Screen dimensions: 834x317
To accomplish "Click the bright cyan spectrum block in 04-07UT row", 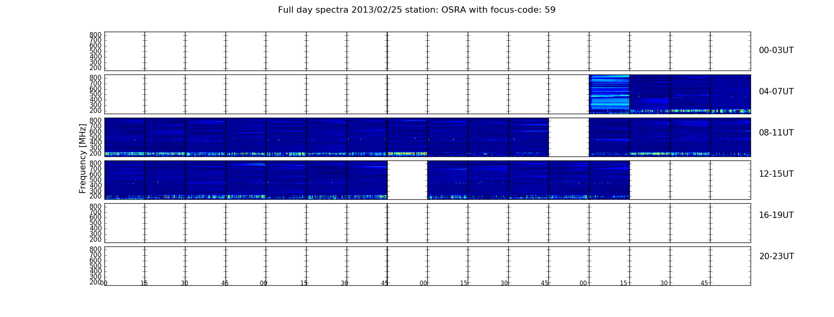I will (609, 94).
